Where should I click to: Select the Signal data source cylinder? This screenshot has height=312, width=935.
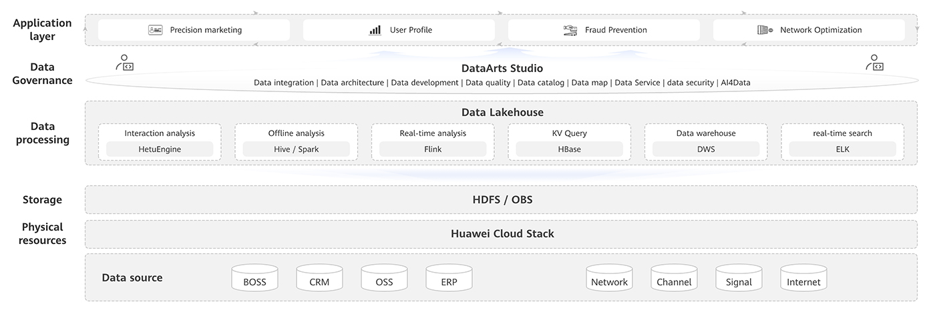coord(739,277)
